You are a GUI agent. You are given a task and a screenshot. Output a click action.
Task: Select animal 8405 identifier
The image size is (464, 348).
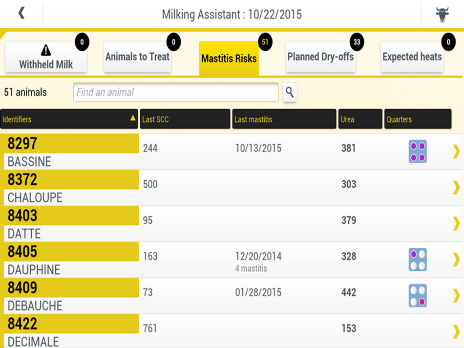pyautogui.click(x=22, y=251)
